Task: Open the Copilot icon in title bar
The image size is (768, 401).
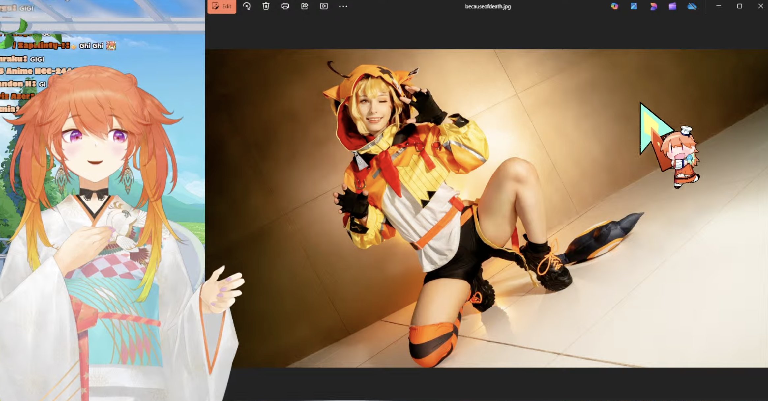Action: (614, 6)
